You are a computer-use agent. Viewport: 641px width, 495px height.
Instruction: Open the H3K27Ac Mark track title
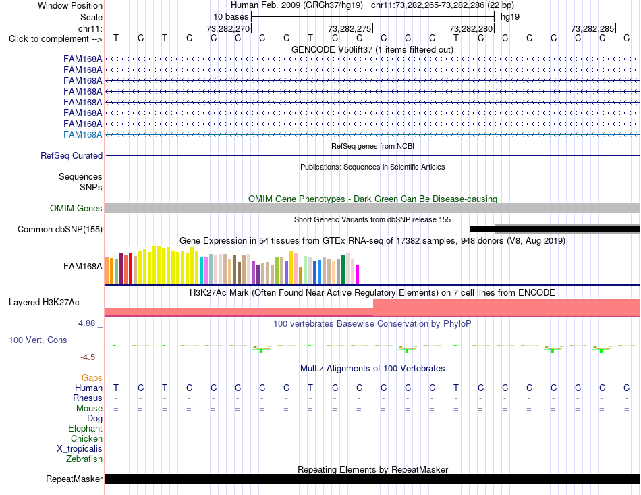[372, 293]
